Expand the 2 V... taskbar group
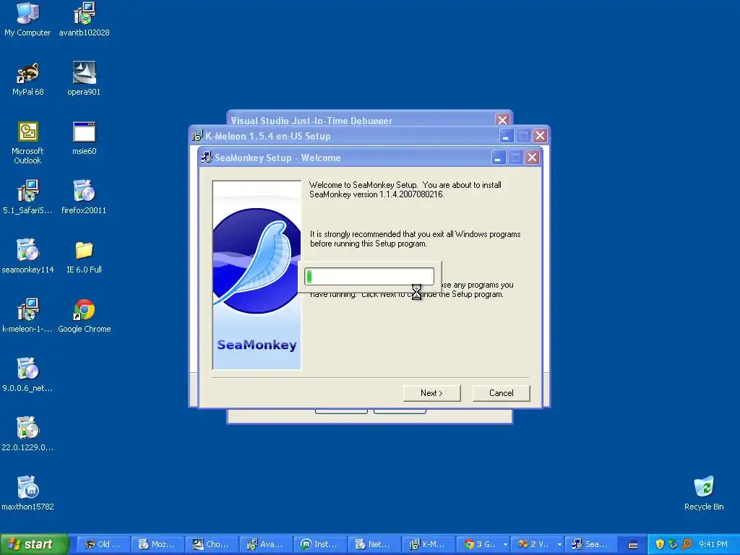740x555 pixels. click(x=538, y=544)
